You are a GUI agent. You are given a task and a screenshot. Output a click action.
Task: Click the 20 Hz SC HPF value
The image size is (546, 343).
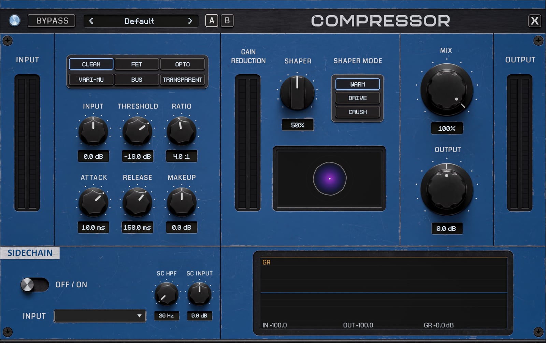click(x=166, y=316)
